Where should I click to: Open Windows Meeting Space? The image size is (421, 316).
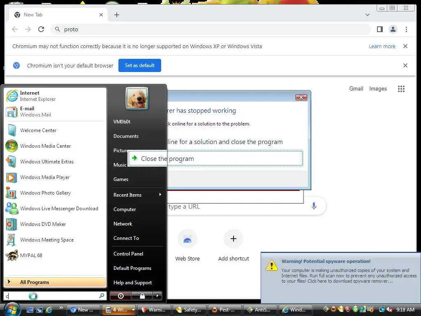tap(55, 240)
